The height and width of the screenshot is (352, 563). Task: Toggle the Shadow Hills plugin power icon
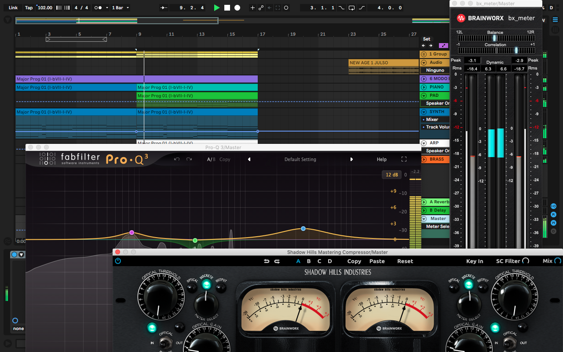pyautogui.click(x=118, y=261)
